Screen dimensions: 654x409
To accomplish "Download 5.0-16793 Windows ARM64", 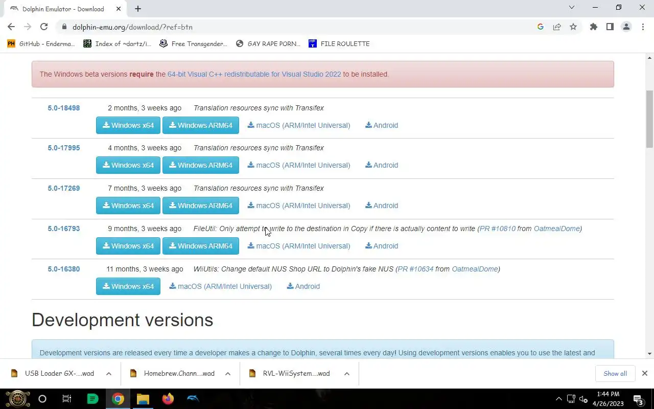I will (201, 246).
